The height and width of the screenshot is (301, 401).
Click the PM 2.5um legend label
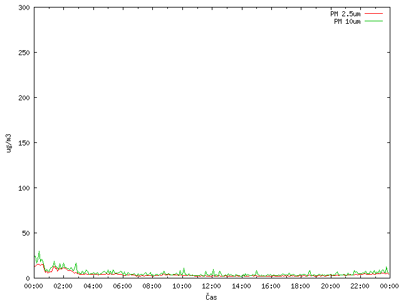coord(345,14)
